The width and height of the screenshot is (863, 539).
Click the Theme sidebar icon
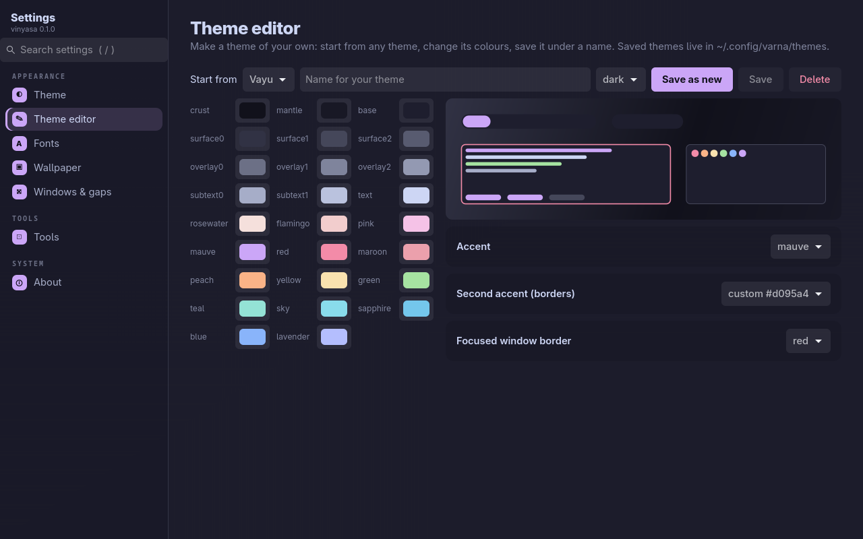coord(20,95)
